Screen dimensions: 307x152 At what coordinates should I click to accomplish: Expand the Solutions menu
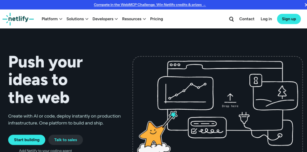click(x=77, y=19)
